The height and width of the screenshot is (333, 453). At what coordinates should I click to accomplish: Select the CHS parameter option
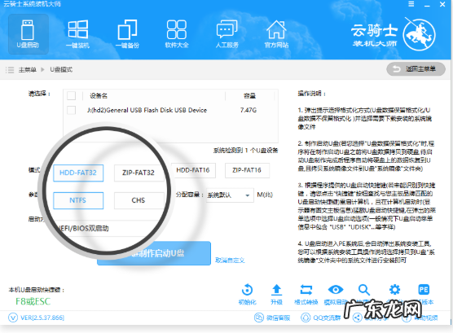(x=139, y=200)
